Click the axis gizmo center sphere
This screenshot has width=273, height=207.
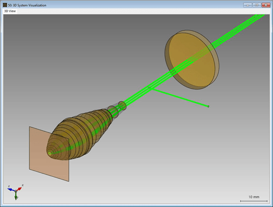pos(16,191)
